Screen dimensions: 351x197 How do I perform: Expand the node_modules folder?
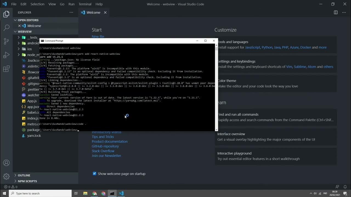click(19, 55)
